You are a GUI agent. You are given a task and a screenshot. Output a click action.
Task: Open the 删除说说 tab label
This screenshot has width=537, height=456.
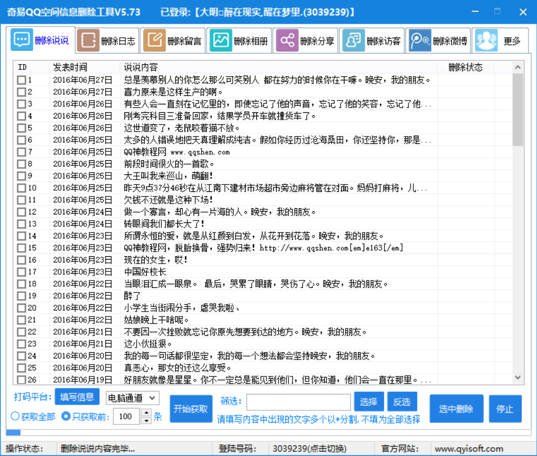pos(52,41)
